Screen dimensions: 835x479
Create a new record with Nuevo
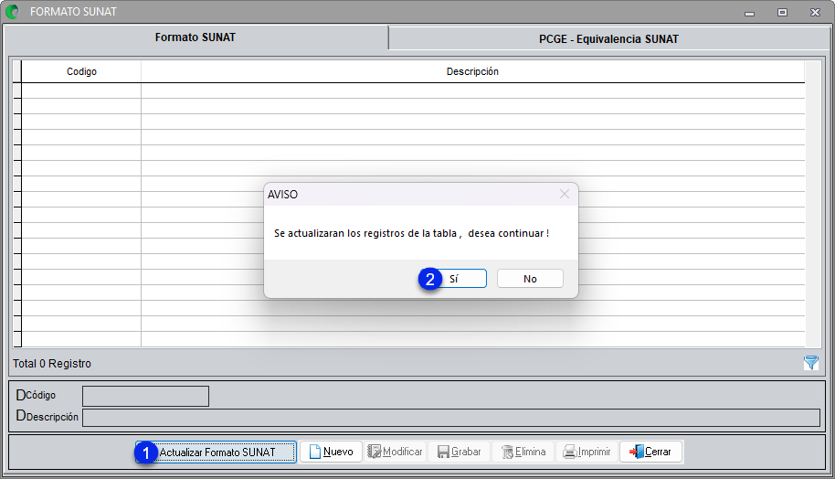[331, 452]
